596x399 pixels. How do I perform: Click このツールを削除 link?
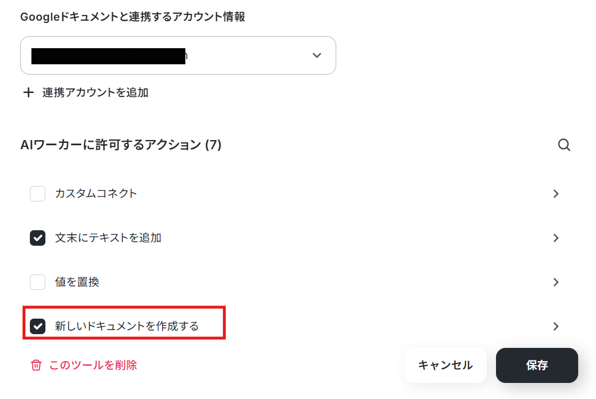point(93,365)
